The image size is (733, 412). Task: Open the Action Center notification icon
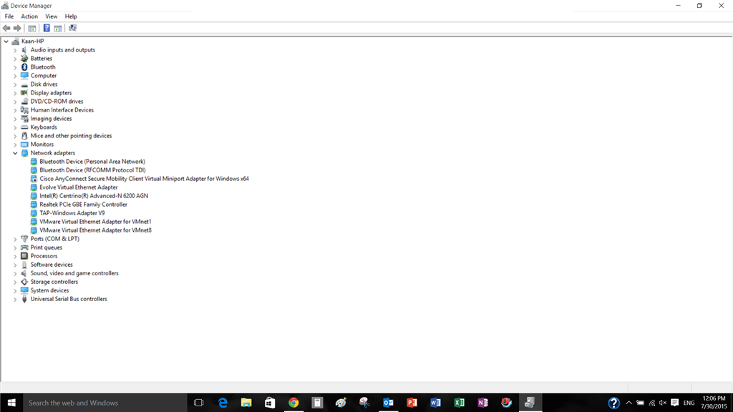coord(674,403)
